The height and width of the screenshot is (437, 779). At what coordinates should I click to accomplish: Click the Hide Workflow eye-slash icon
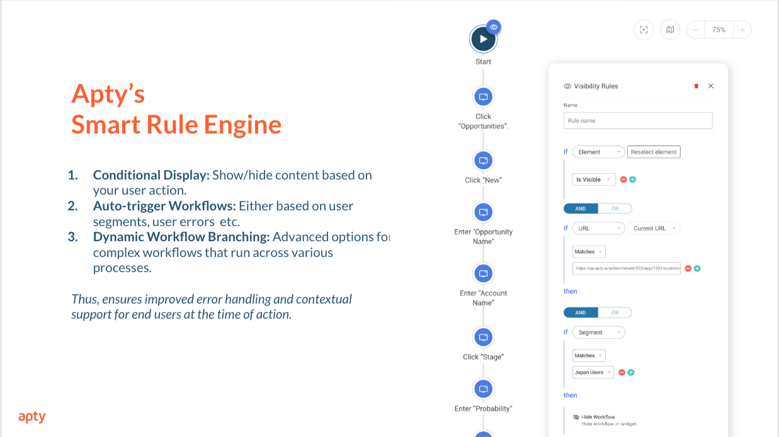(x=575, y=417)
